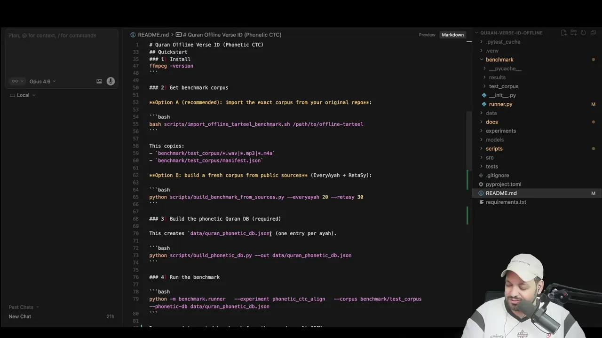Collapse all folders in explorer
Viewport: 602px width, 338px height.
point(593,33)
